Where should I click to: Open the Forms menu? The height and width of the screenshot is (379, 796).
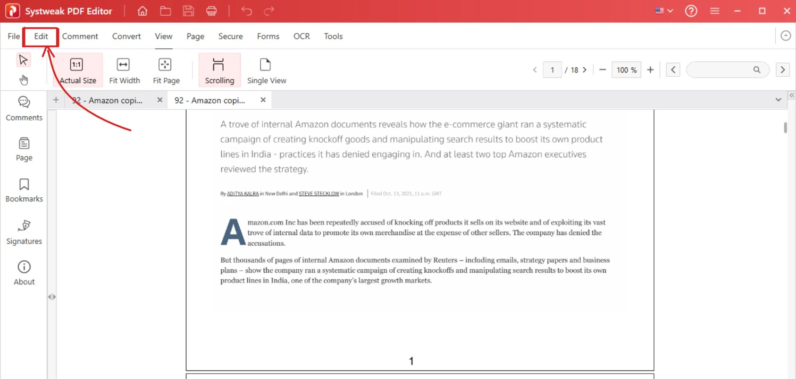(x=268, y=36)
